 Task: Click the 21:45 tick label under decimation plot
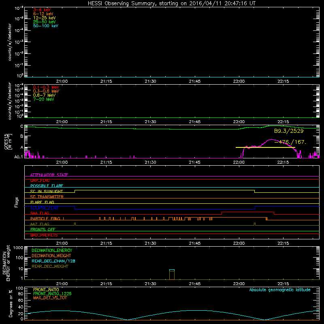195,284
